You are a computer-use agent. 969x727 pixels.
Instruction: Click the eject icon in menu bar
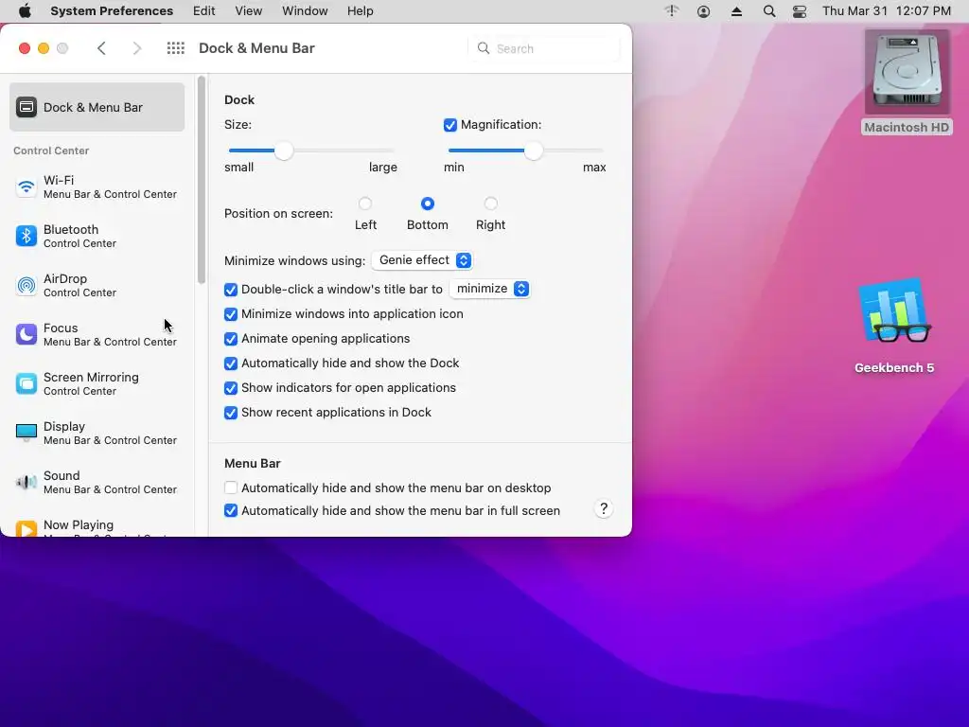click(x=736, y=11)
